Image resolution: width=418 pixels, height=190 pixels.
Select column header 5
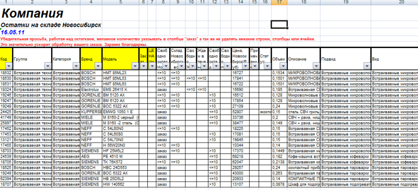point(121,2)
